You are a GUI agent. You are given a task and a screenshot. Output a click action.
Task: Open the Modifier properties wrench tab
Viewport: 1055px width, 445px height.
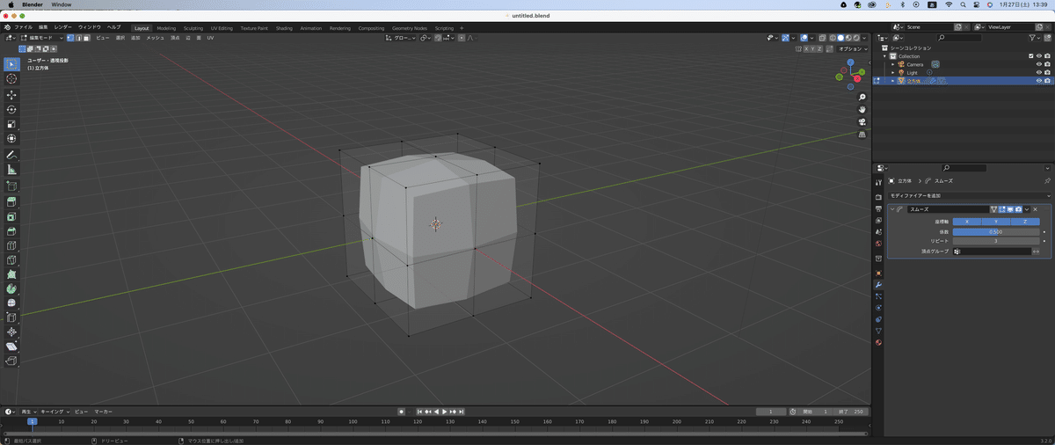point(878,285)
